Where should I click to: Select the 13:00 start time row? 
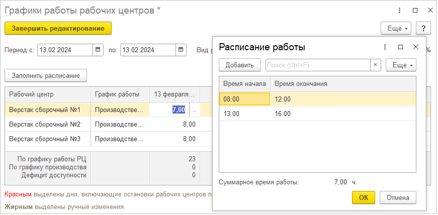click(x=244, y=114)
